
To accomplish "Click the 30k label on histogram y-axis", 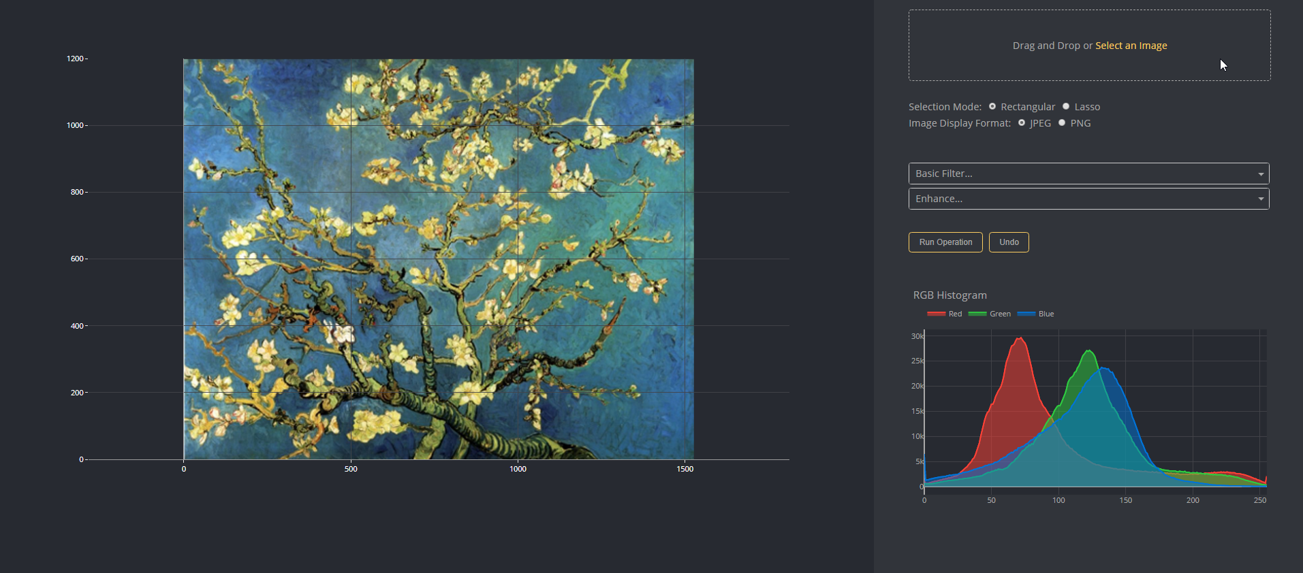I will [x=917, y=336].
